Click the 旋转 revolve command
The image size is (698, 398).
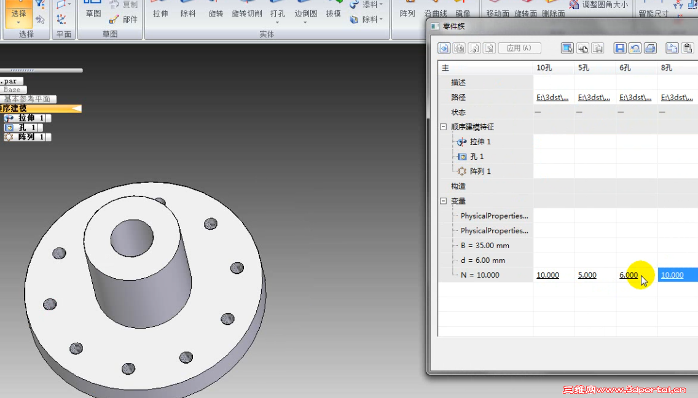pyautogui.click(x=216, y=10)
